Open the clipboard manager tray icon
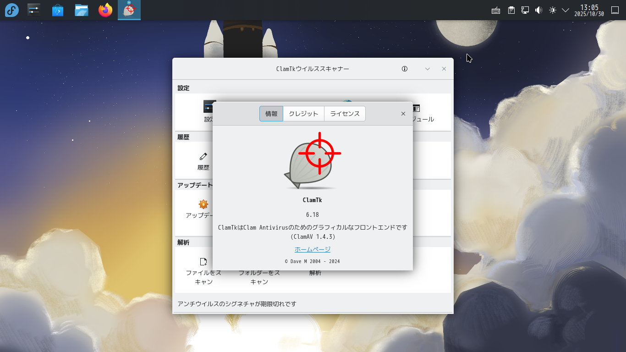The width and height of the screenshot is (626, 352). click(511, 9)
